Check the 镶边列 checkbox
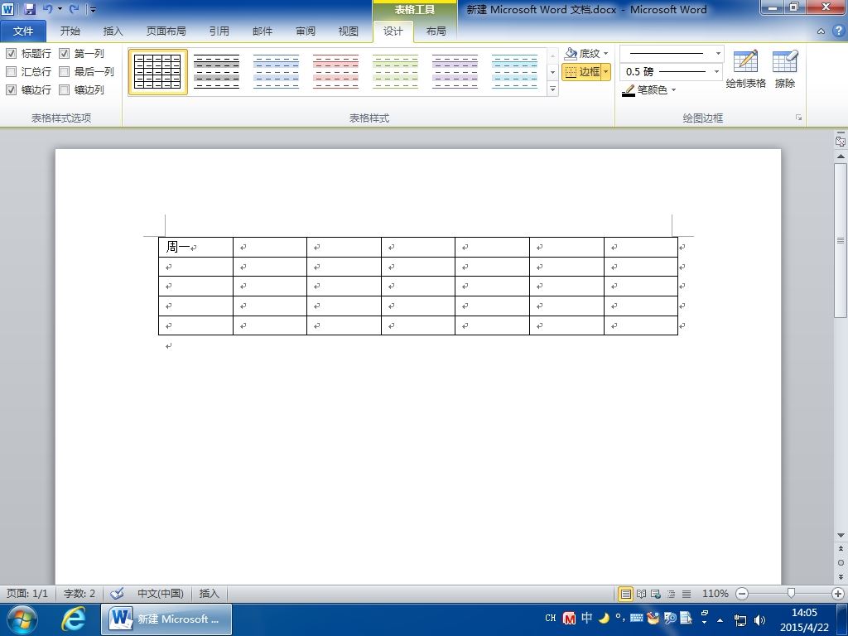 pos(65,89)
